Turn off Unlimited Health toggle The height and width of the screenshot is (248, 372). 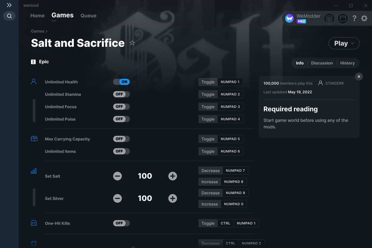point(121,82)
